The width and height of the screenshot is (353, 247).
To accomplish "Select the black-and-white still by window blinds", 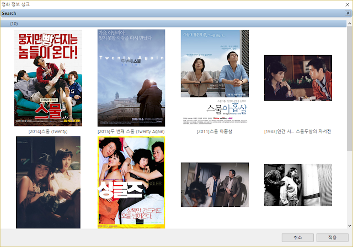I will [x=298, y=185].
